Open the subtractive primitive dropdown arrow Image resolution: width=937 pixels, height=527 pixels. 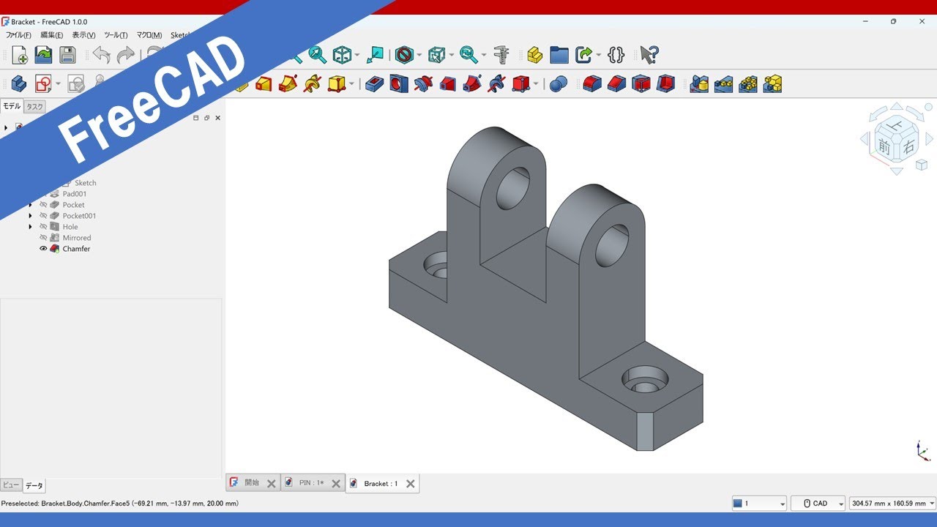pyautogui.click(x=535, y=84)
